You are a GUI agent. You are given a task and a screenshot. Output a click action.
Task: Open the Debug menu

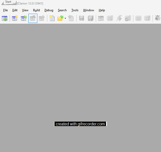click(49, 10)
